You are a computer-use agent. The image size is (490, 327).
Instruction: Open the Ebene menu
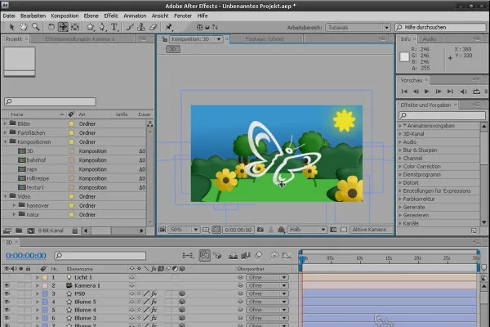coord(91,16)
